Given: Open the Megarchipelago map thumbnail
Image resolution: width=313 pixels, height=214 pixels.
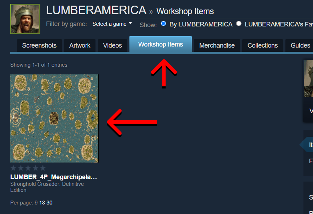Looking at the screenshot, I should click(x=54, y=118).
